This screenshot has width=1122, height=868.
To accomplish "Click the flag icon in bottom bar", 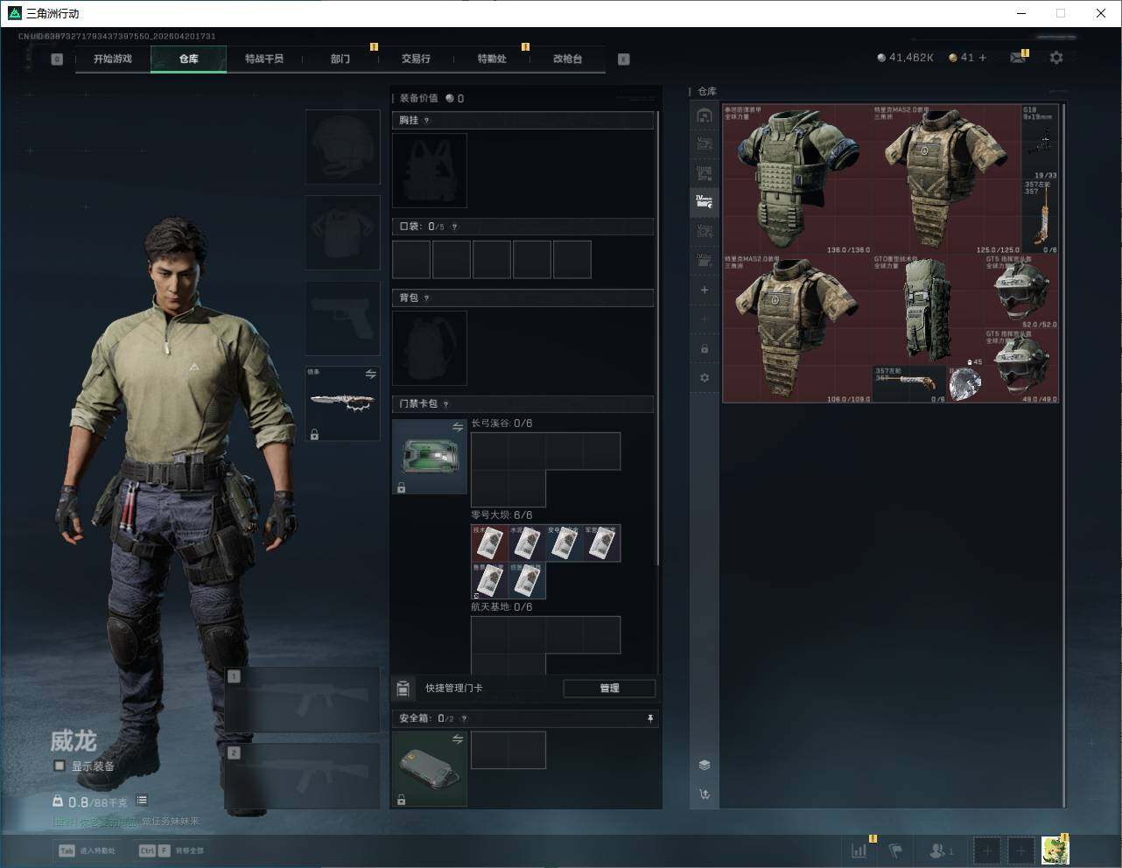I will tap(895, 850).
